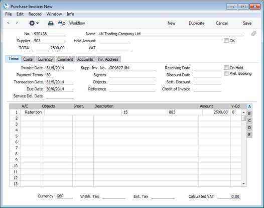Select flip E of the matrix
Viewport: 264px width, 208px height.
(x=249, y=135)
